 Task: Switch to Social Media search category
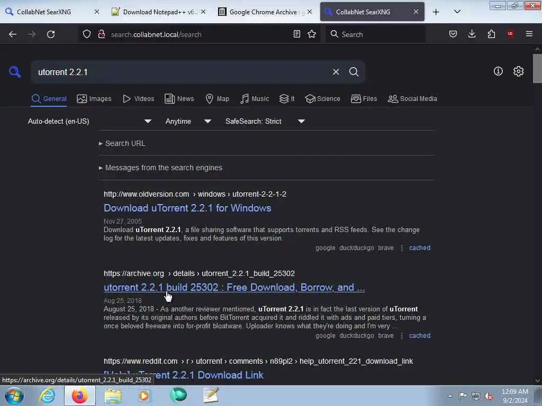tap(412, 99)
